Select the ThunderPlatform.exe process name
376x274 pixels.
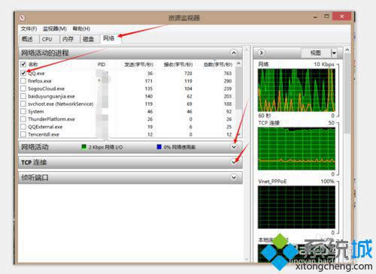click(x=51, y=119)
